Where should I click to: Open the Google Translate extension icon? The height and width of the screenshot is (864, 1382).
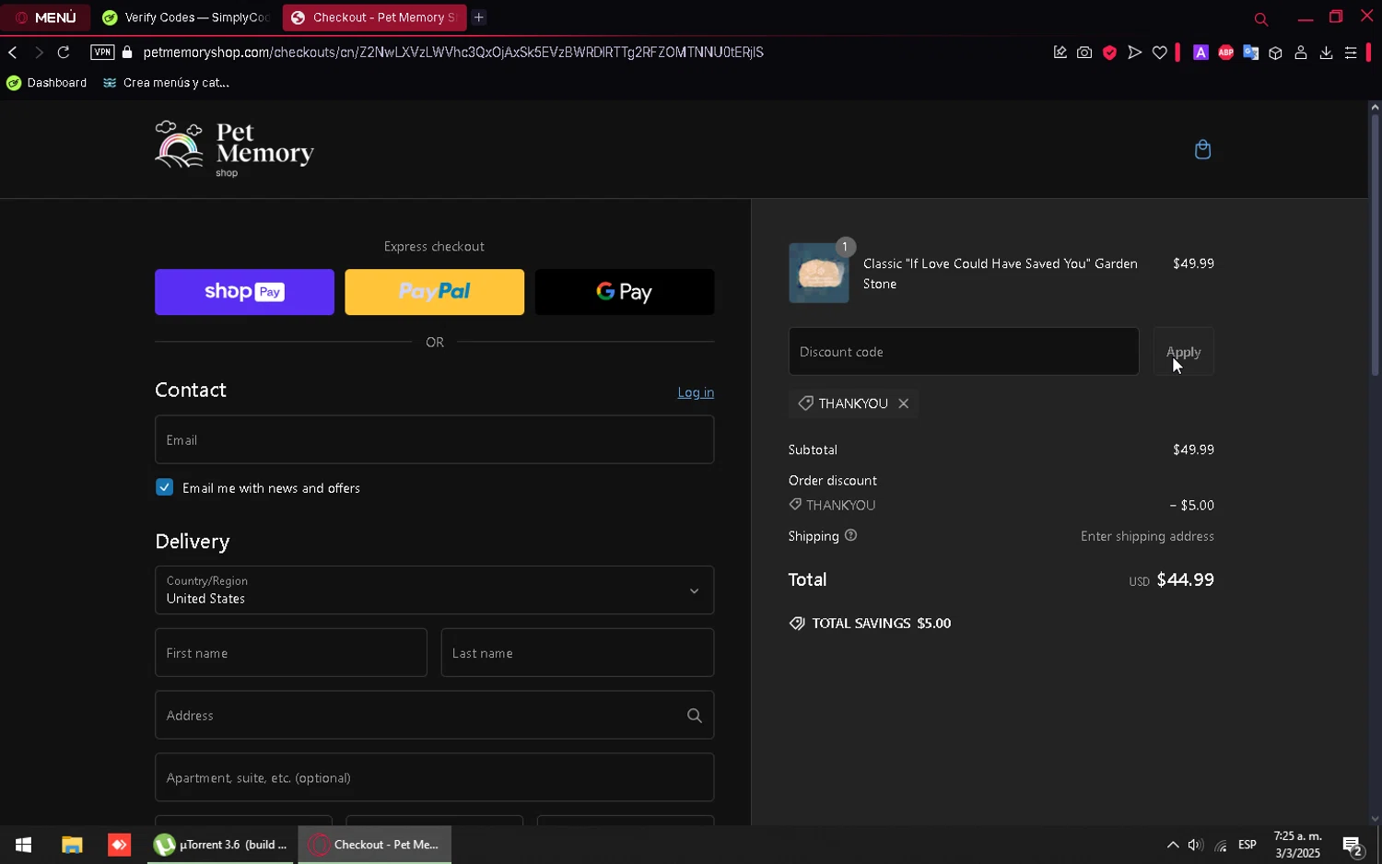1250,53
